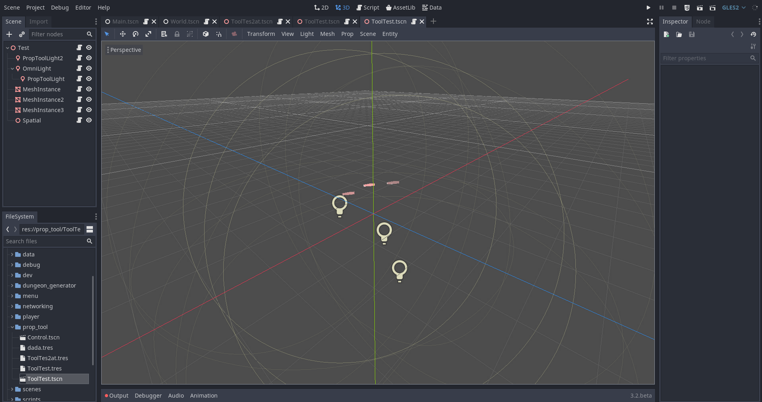The width and height of the screenshot is (762, 402).
Task: Toggle Use Snap magnet icon
Action: [219, 34]
